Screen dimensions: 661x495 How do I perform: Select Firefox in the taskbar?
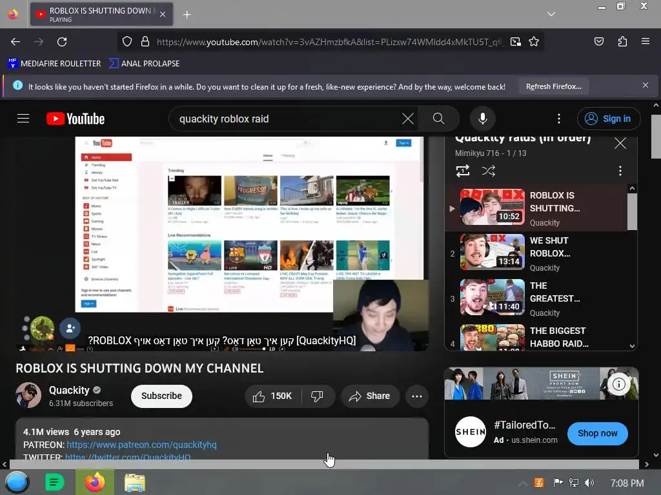(x=95, y=482)
